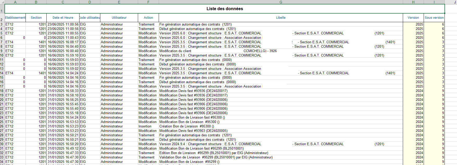The width and height of the screenshot is (457, 165).
Task: Click row 18 header number
Action: coord(2,91)
